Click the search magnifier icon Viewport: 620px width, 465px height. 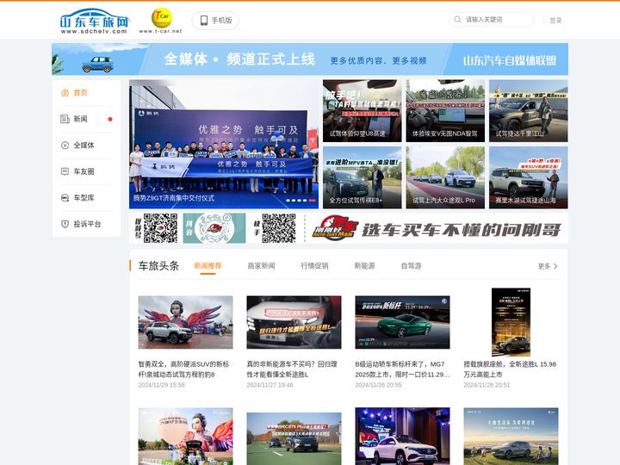457,19
